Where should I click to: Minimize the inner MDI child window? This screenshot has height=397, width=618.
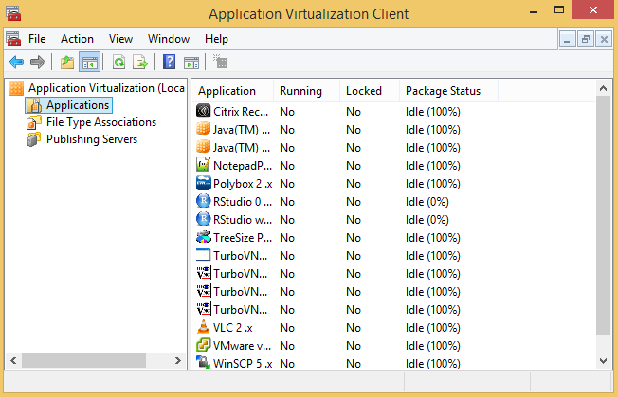pyautogui.click(x=568, y=40)
